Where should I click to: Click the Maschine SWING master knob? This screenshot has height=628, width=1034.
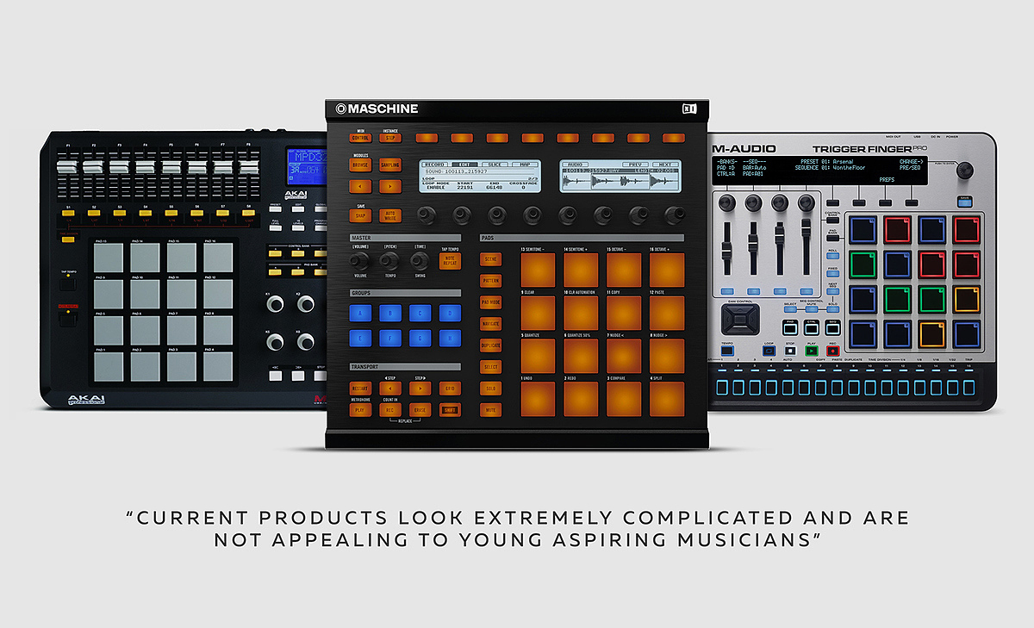(420, 259)
